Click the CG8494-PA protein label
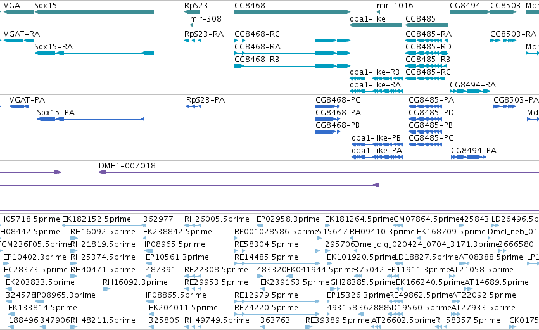This screenshot has height=330, width=539. (474, 151)
